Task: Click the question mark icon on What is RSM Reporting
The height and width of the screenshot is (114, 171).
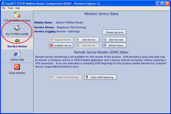Action: pyautogui.click(x=87, y=77)
